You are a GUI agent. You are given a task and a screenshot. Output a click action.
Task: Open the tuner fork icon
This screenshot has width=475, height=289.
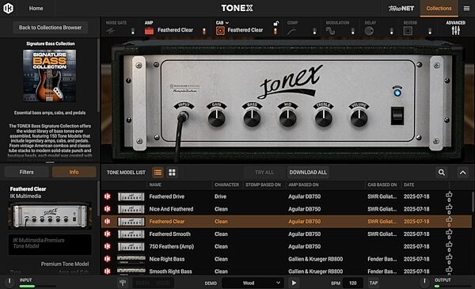tap(123, 283)
